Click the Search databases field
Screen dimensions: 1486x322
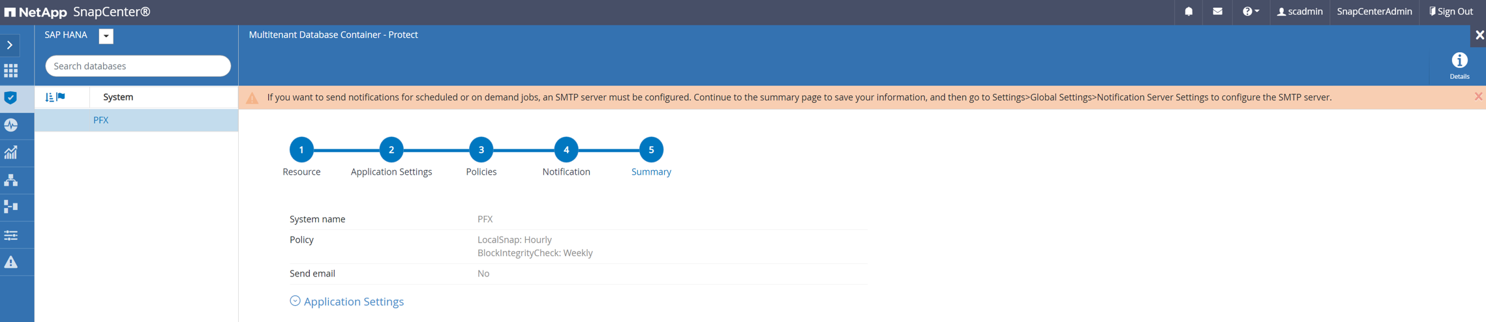pos(138,66)
